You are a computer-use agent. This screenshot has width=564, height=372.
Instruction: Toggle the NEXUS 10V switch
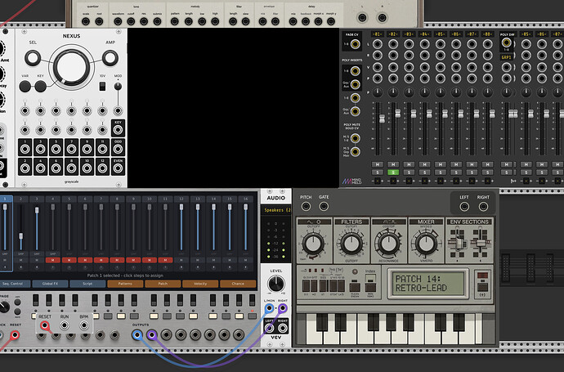(102, 87)
